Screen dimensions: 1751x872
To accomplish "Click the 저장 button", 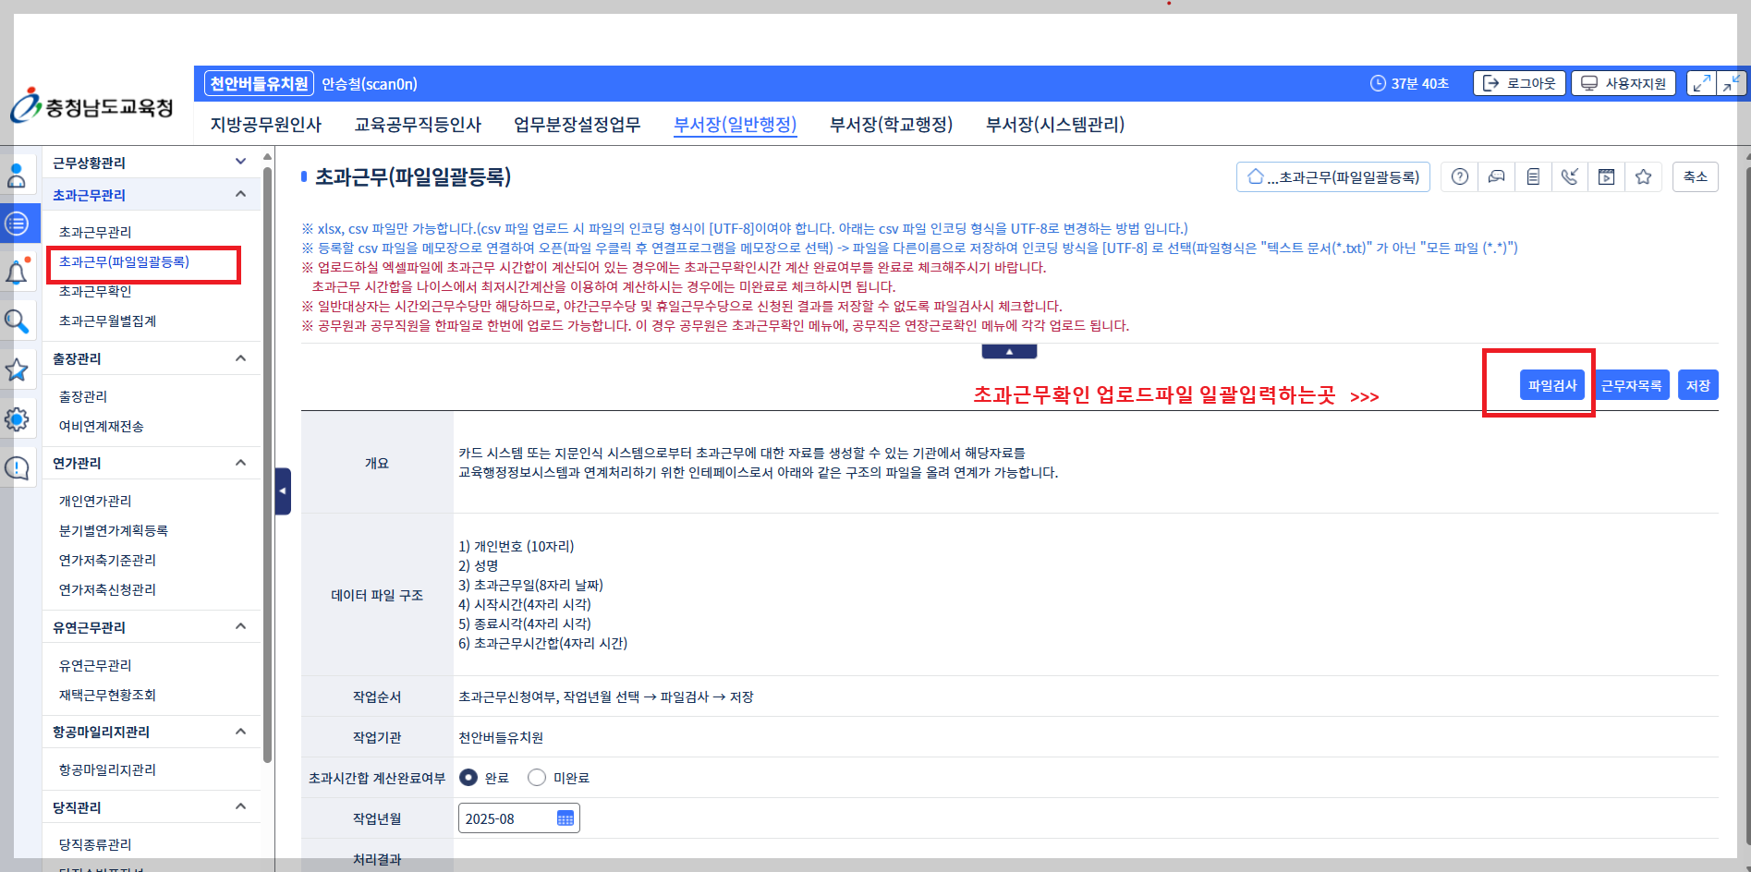I will pos(1698,385).
